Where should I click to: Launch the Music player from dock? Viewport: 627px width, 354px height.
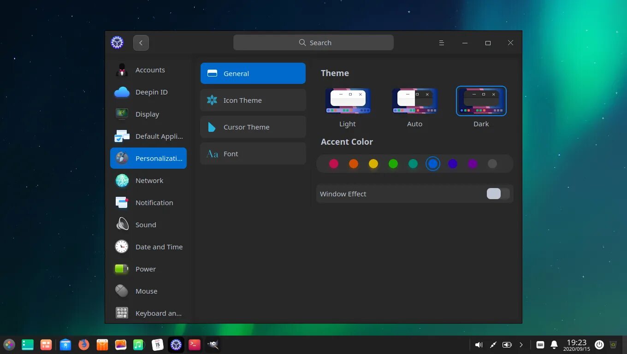click(x=139, y=344)
